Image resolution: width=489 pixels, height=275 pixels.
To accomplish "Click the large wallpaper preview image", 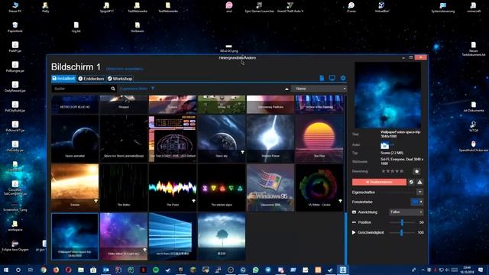I will point(387,95).
